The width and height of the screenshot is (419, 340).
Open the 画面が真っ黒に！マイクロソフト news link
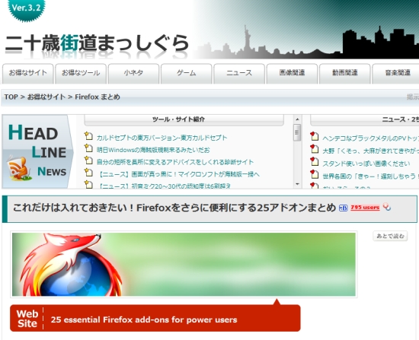[x=178, y=174]
